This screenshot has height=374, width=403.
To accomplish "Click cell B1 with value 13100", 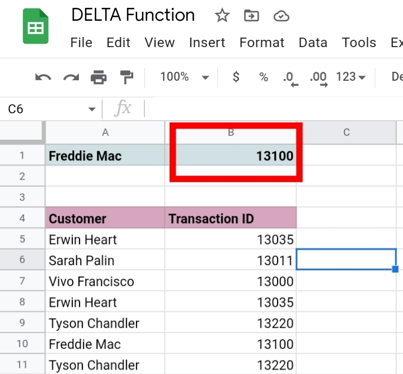I will (231, 155).
